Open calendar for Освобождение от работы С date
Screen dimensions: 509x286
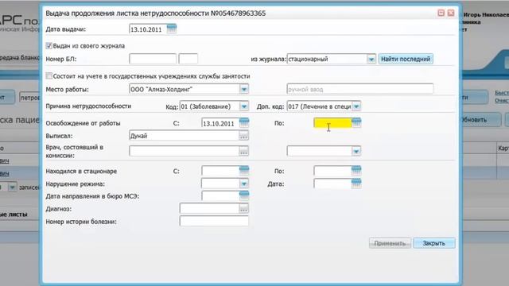(244, 122)
